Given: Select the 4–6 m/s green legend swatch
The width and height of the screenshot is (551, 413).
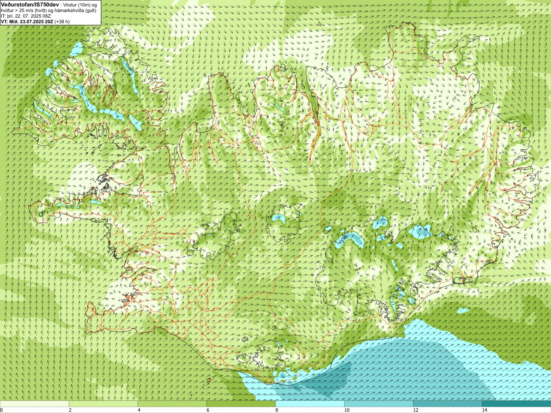Looking at the screenshot, I should (172, 404).
